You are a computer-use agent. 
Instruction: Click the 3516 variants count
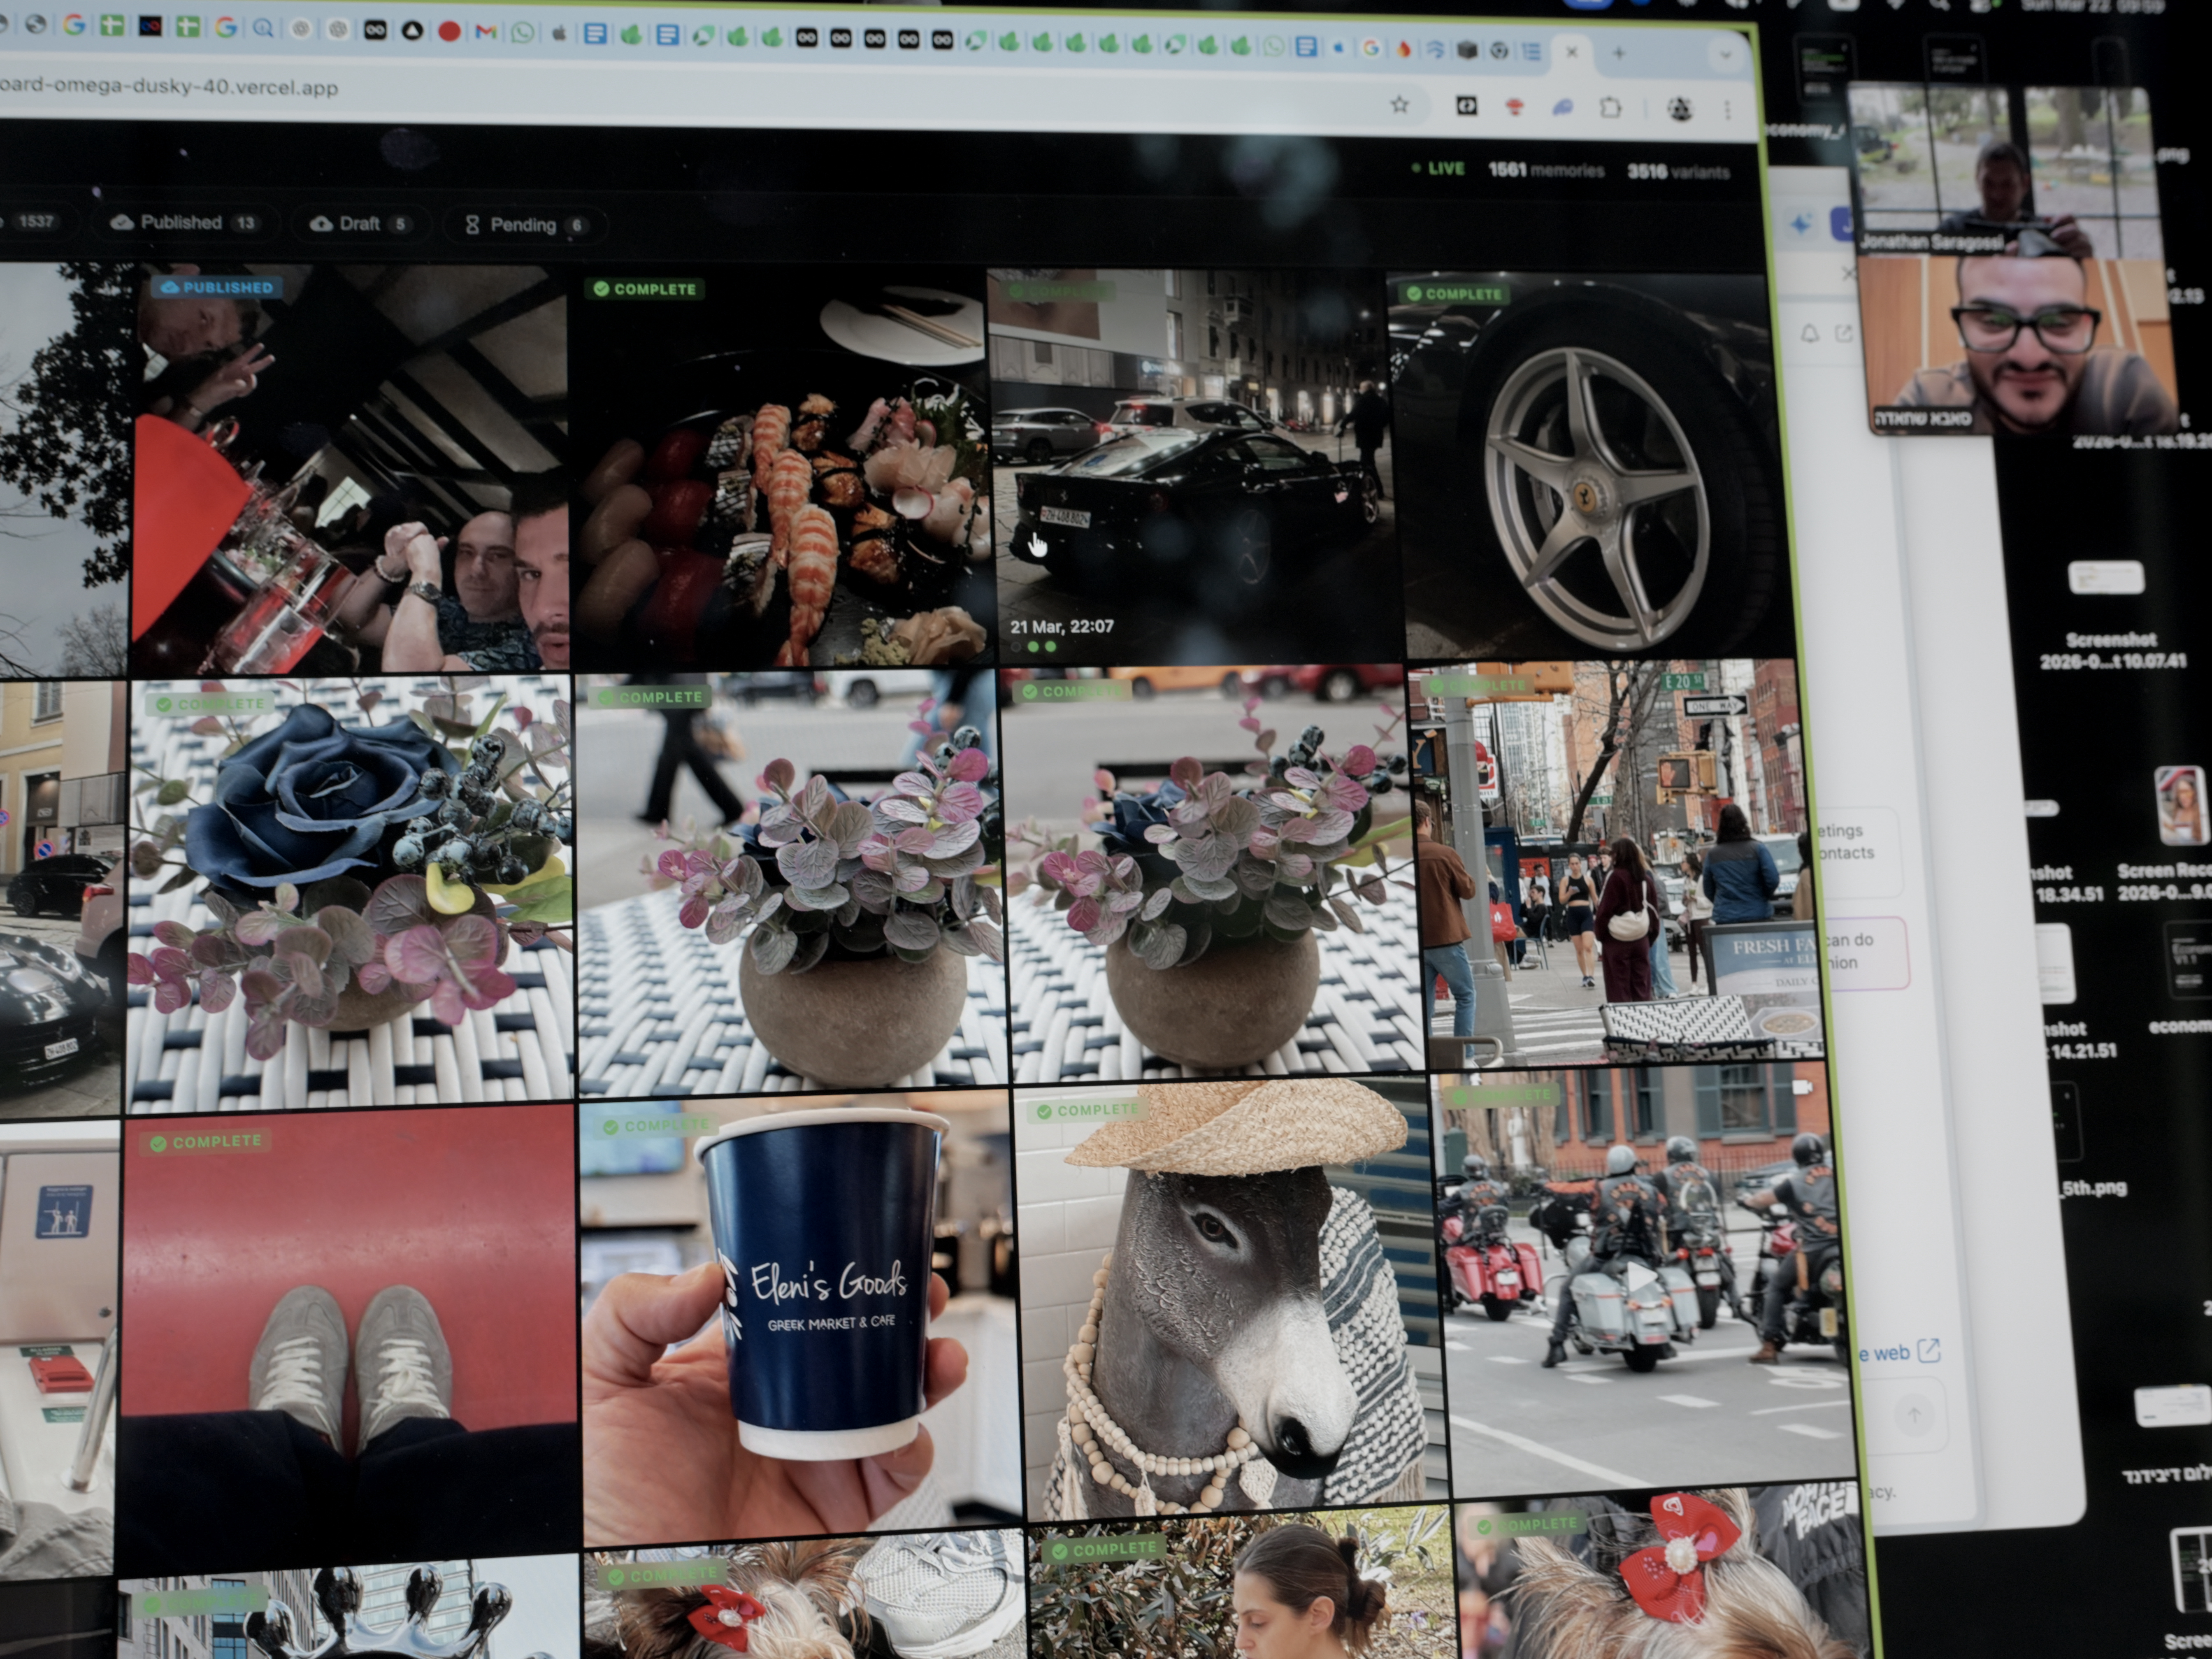1678,172
